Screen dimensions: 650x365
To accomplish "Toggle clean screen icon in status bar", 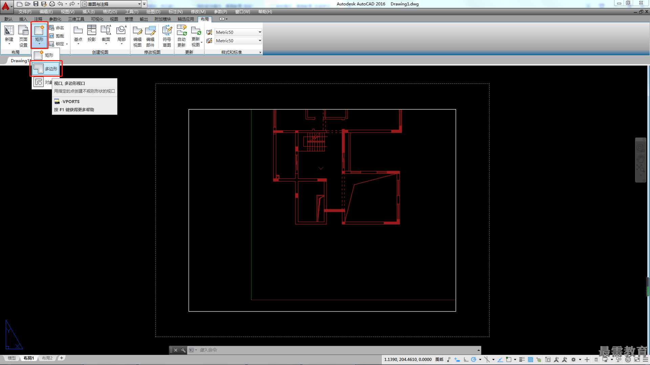I will coord(637,360).
